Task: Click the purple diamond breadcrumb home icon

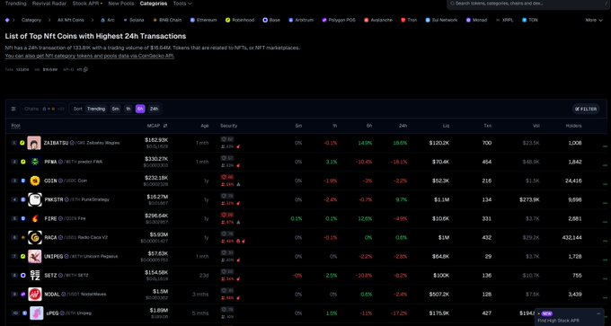Action: click(x=7, y=20)
